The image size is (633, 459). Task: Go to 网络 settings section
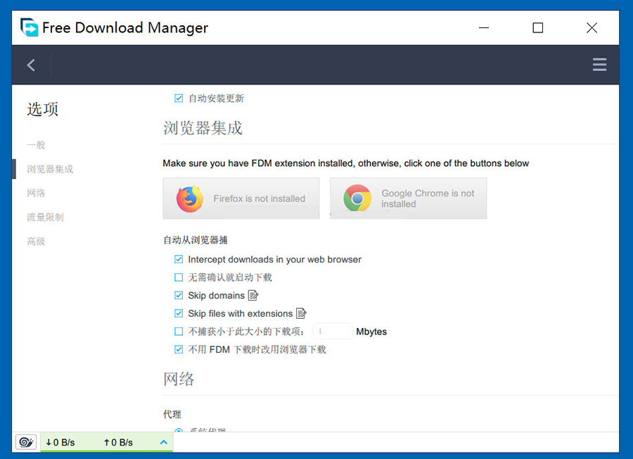(x=36, y=193)
